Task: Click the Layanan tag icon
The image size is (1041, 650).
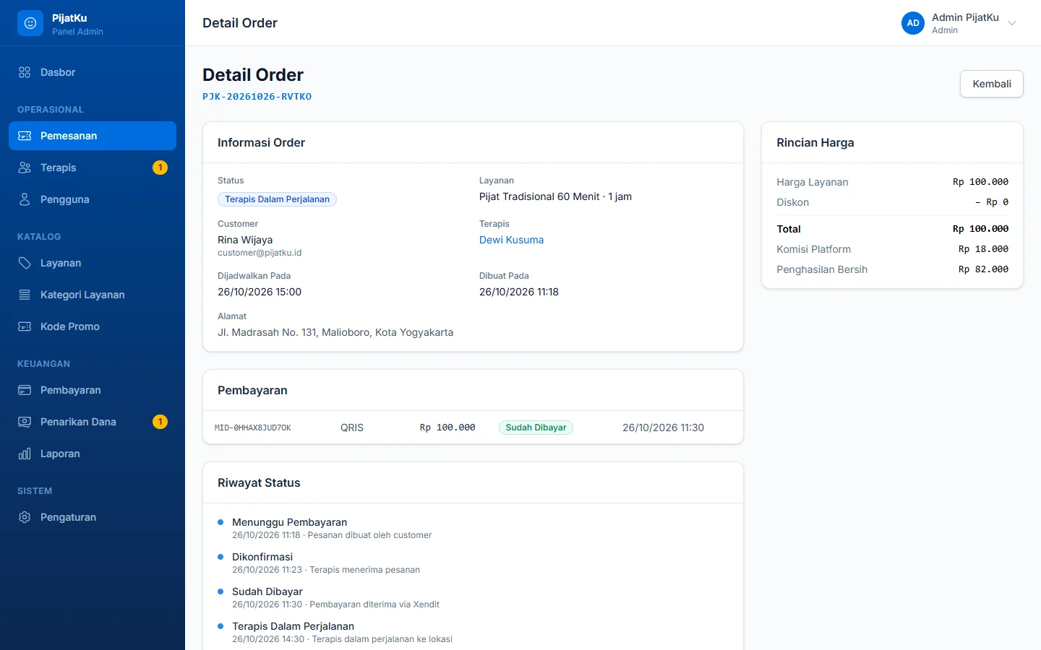Action: point(25,263)
